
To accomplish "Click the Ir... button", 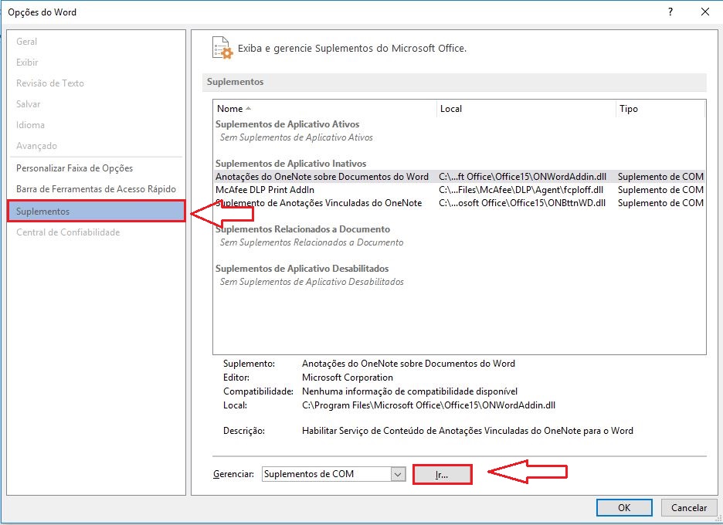I will coord(442,474).
